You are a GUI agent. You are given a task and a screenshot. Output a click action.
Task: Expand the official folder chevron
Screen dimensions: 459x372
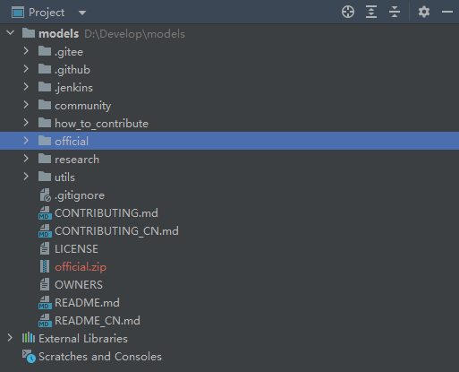pyautogui.click(x=26, y=141)
